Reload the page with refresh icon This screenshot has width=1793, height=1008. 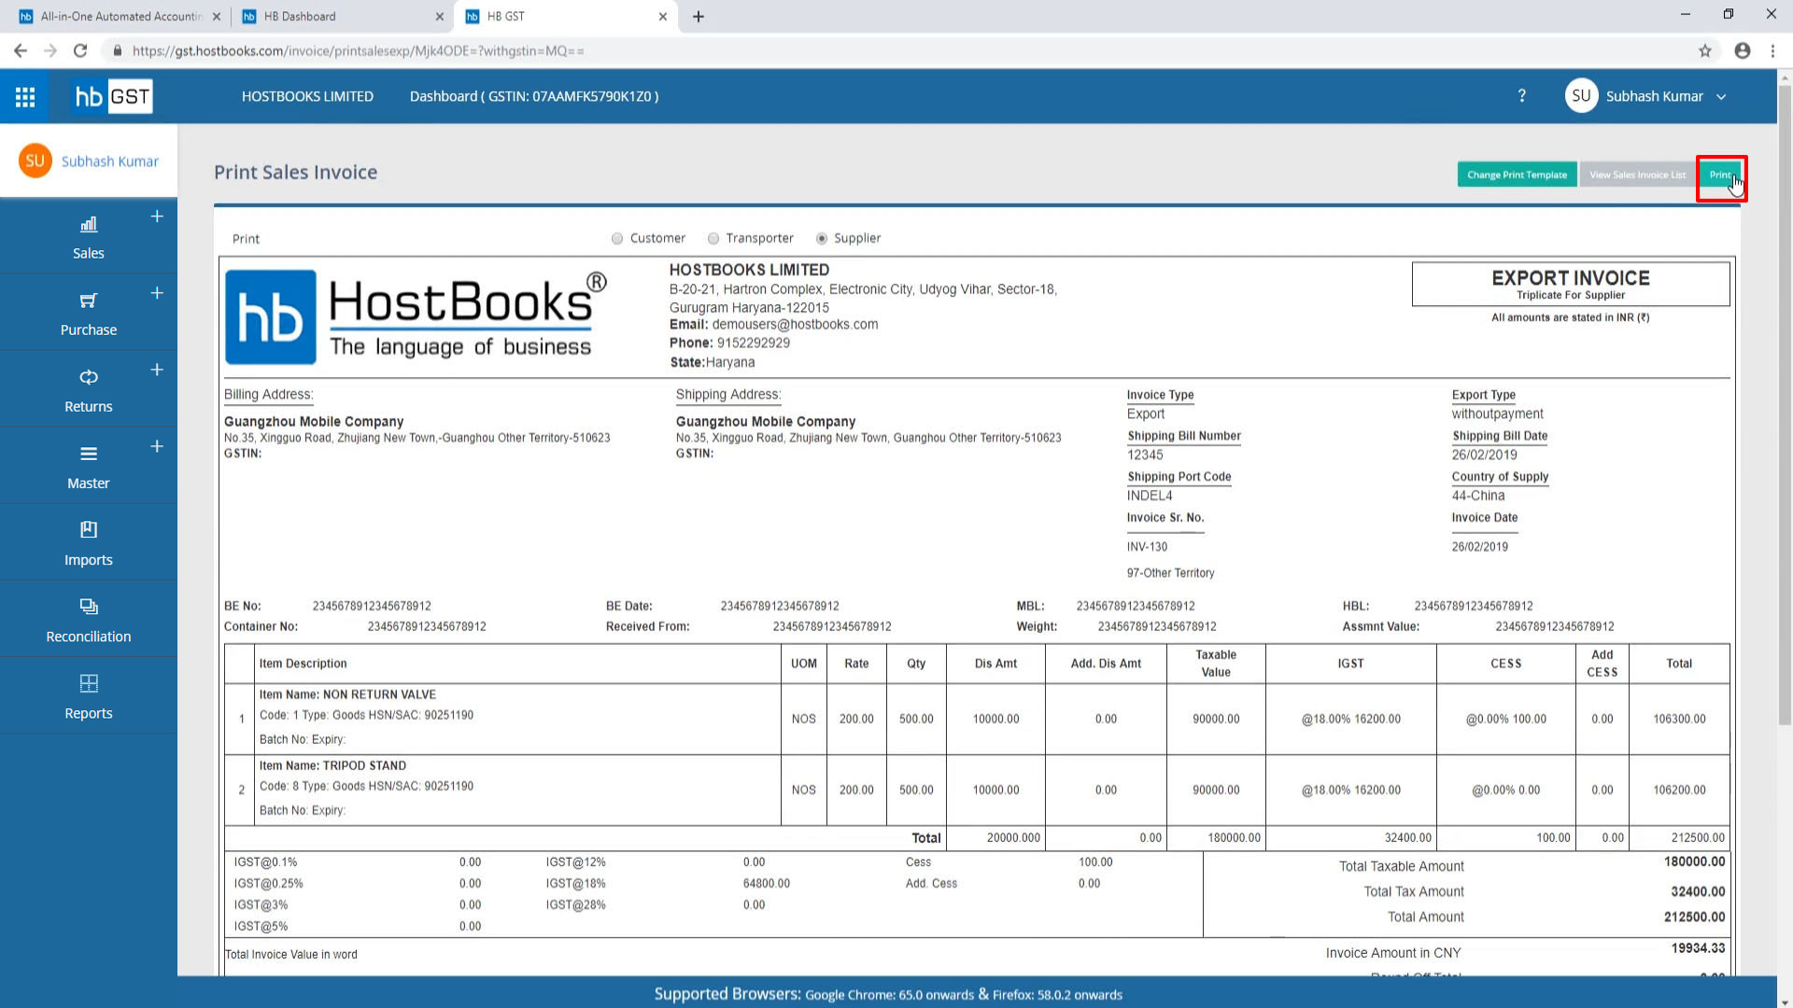pyautogui.click(x=80, y=50)
